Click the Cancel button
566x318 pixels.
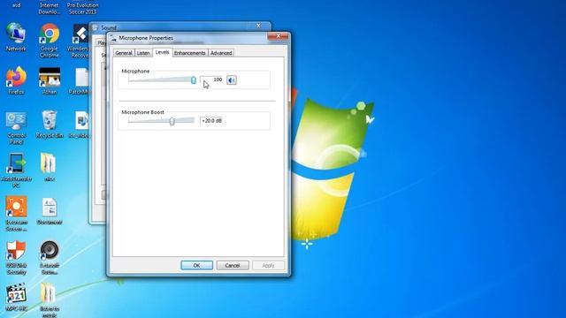tap(233, 265)
